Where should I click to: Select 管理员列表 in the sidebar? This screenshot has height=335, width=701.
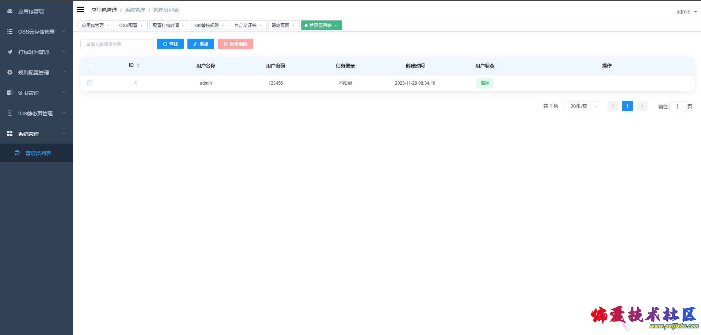coord(38,153)
